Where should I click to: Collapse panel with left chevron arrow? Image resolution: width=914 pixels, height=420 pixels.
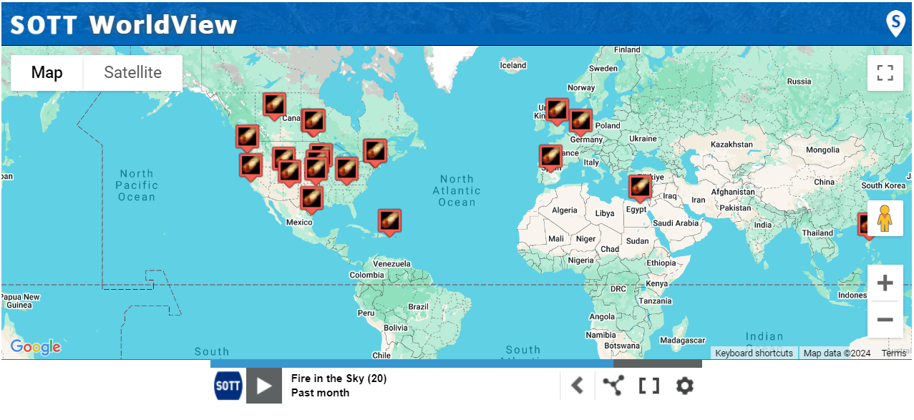click(578, 386)
